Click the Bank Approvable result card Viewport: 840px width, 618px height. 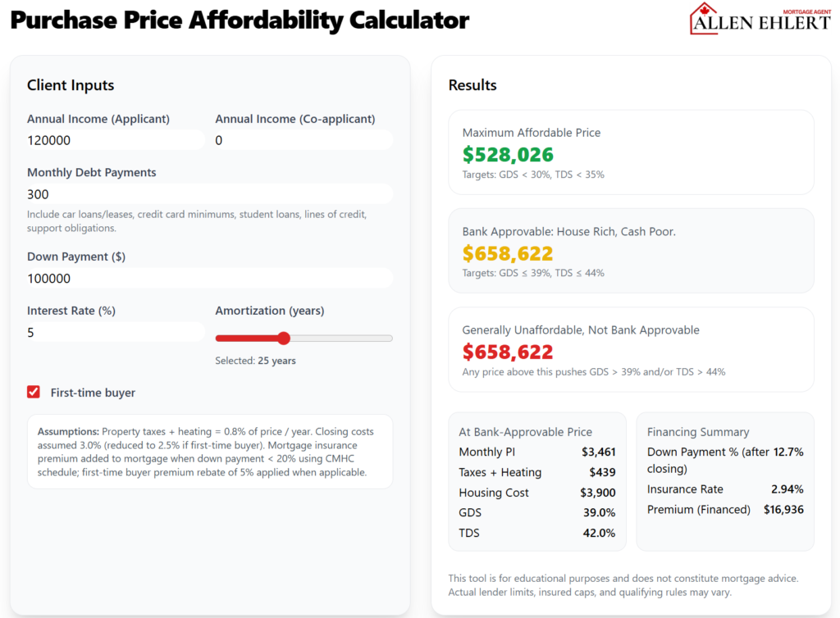tap(630, 251)
